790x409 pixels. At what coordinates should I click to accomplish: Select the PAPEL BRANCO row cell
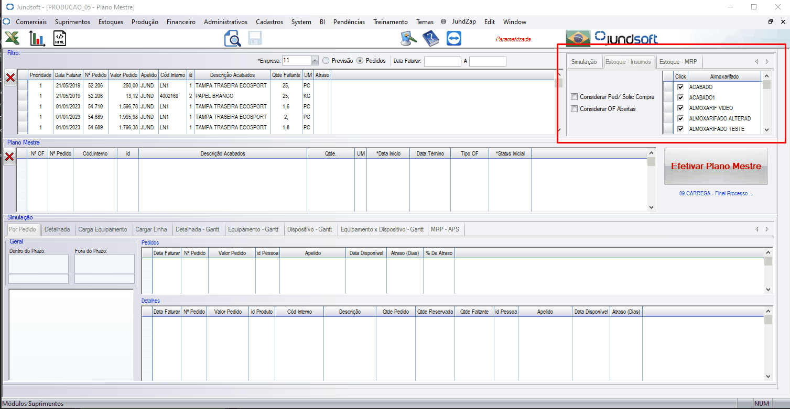(x=232, y=96)
